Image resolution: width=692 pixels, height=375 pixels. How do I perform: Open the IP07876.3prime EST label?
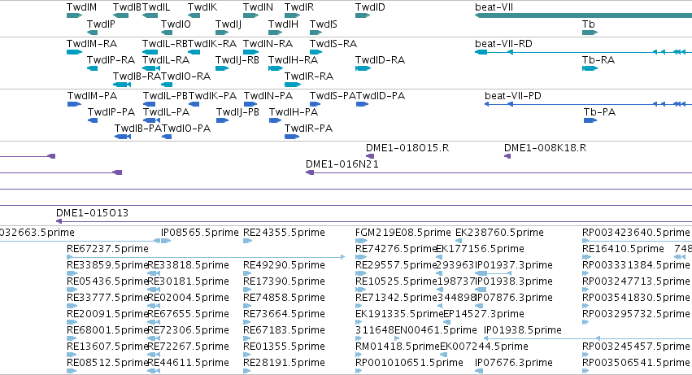(x=514, y=299)
